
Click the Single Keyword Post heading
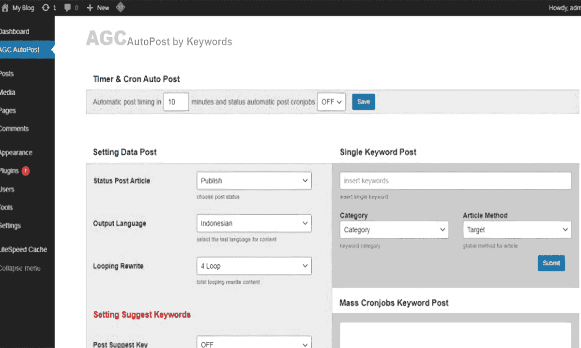point(378,152)
